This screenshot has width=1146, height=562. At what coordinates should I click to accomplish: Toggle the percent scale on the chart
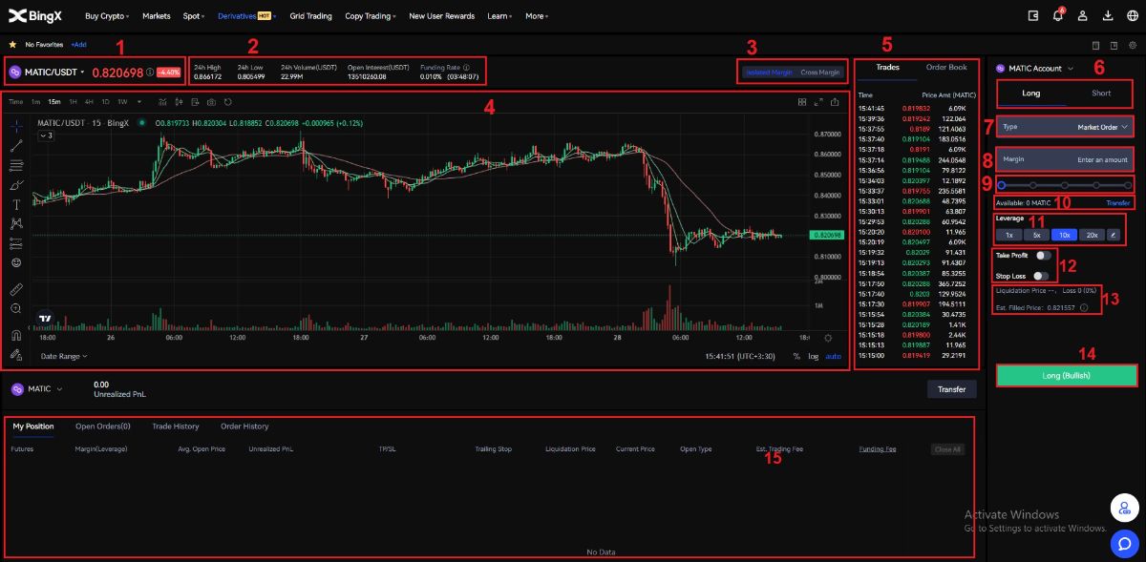796,356
